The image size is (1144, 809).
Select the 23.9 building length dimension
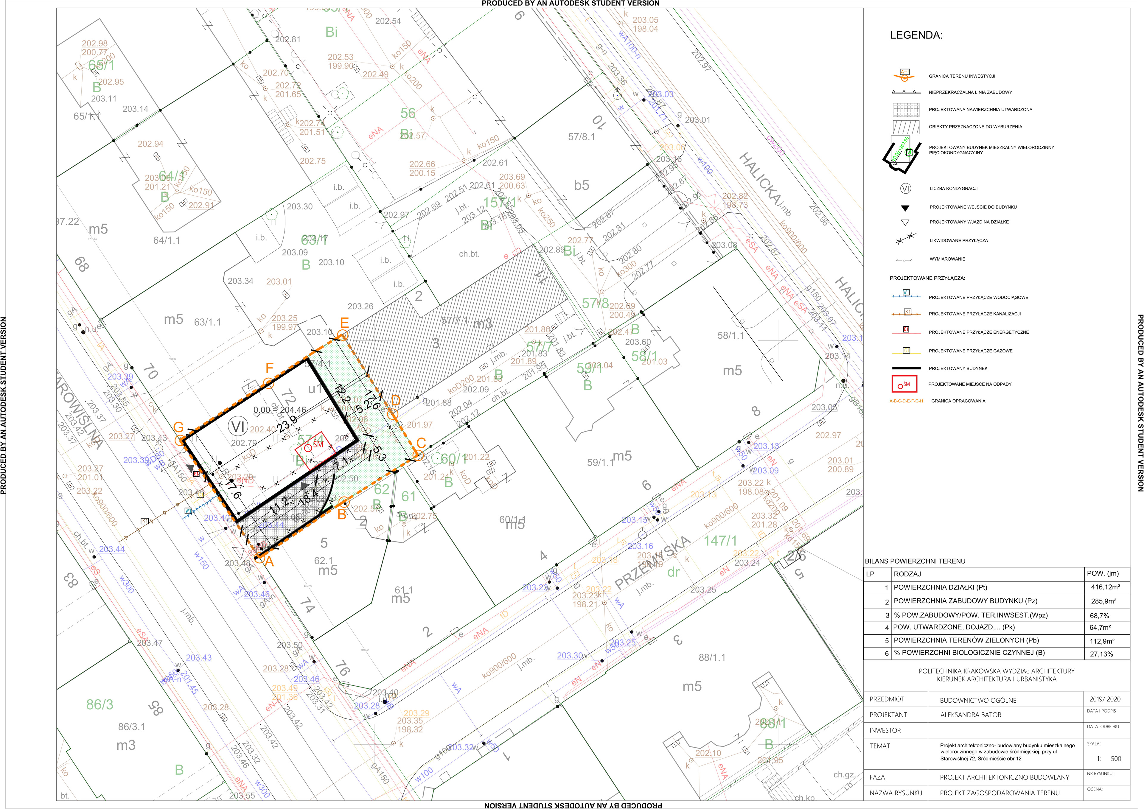(x=287, y=424)
